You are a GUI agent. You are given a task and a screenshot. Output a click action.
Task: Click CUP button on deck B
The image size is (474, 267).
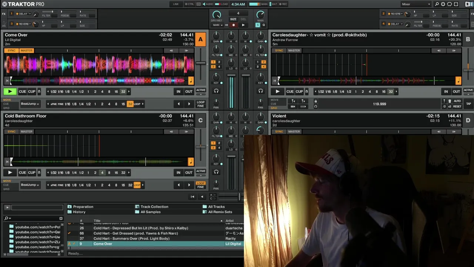click(299, 92)
